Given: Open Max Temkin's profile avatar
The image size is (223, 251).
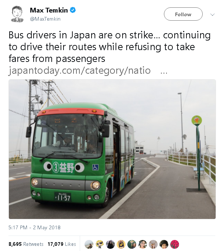Looking at the screenshot, I should (x=17, y=14).
